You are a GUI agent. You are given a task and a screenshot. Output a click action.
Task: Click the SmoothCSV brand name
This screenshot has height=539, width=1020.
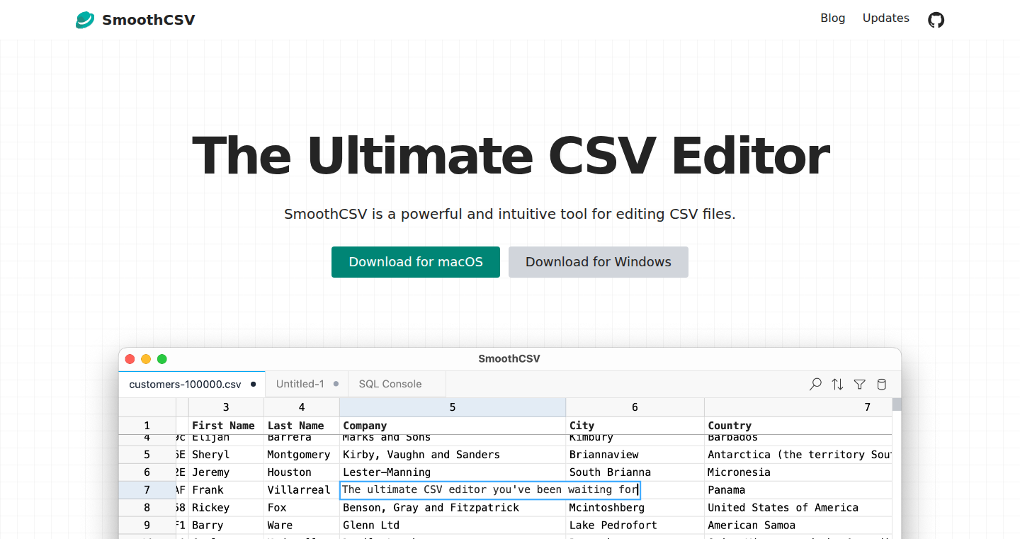[x=149, y=20]
